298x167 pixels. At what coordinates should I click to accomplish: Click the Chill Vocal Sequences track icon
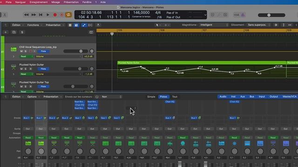point(14,50)
